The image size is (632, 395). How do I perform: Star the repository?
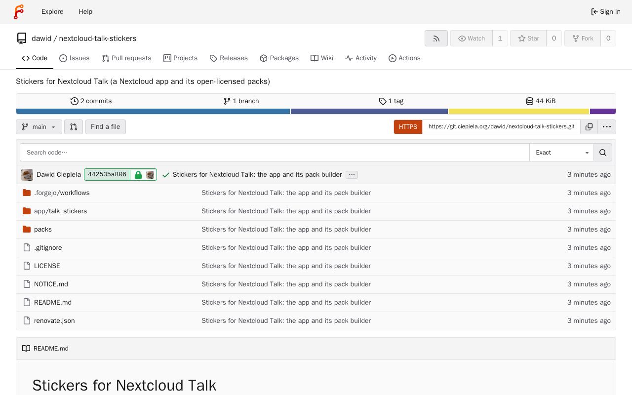tap(528, 39)
